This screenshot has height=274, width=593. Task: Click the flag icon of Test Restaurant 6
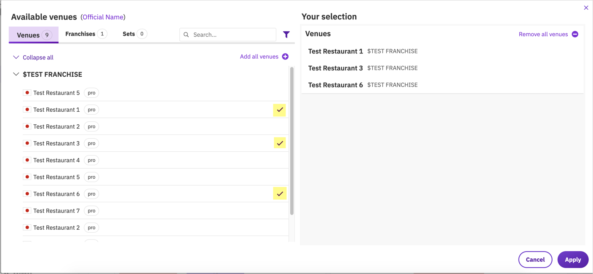pyautogui.click(x=27, y=194)
